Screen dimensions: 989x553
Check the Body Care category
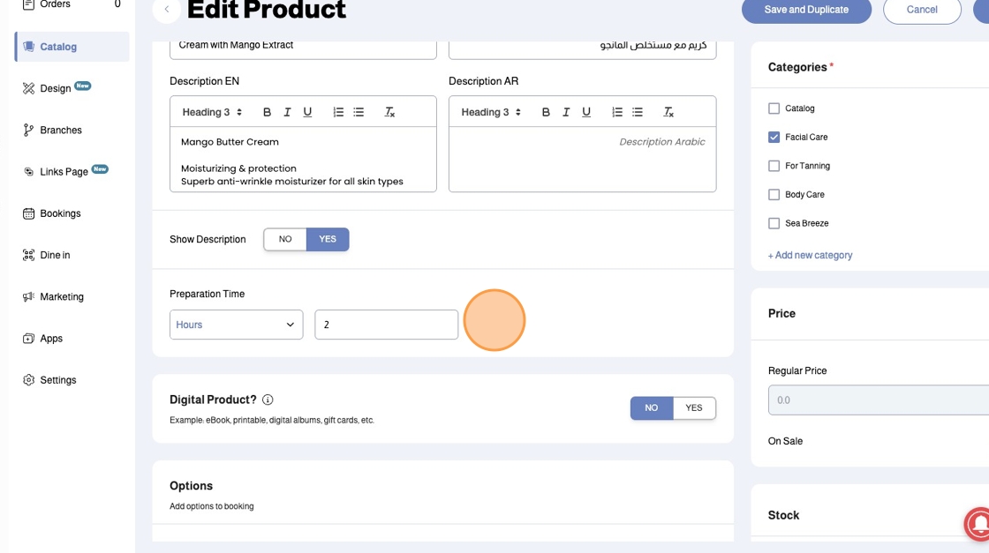coord(774,195)
